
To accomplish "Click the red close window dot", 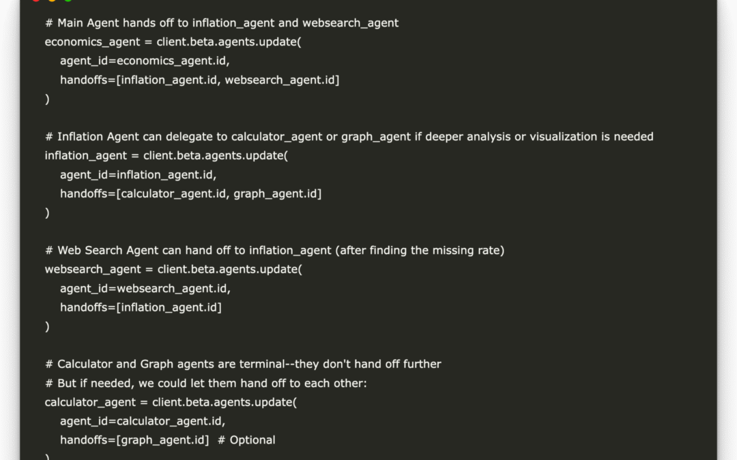I will click(36, 1).
